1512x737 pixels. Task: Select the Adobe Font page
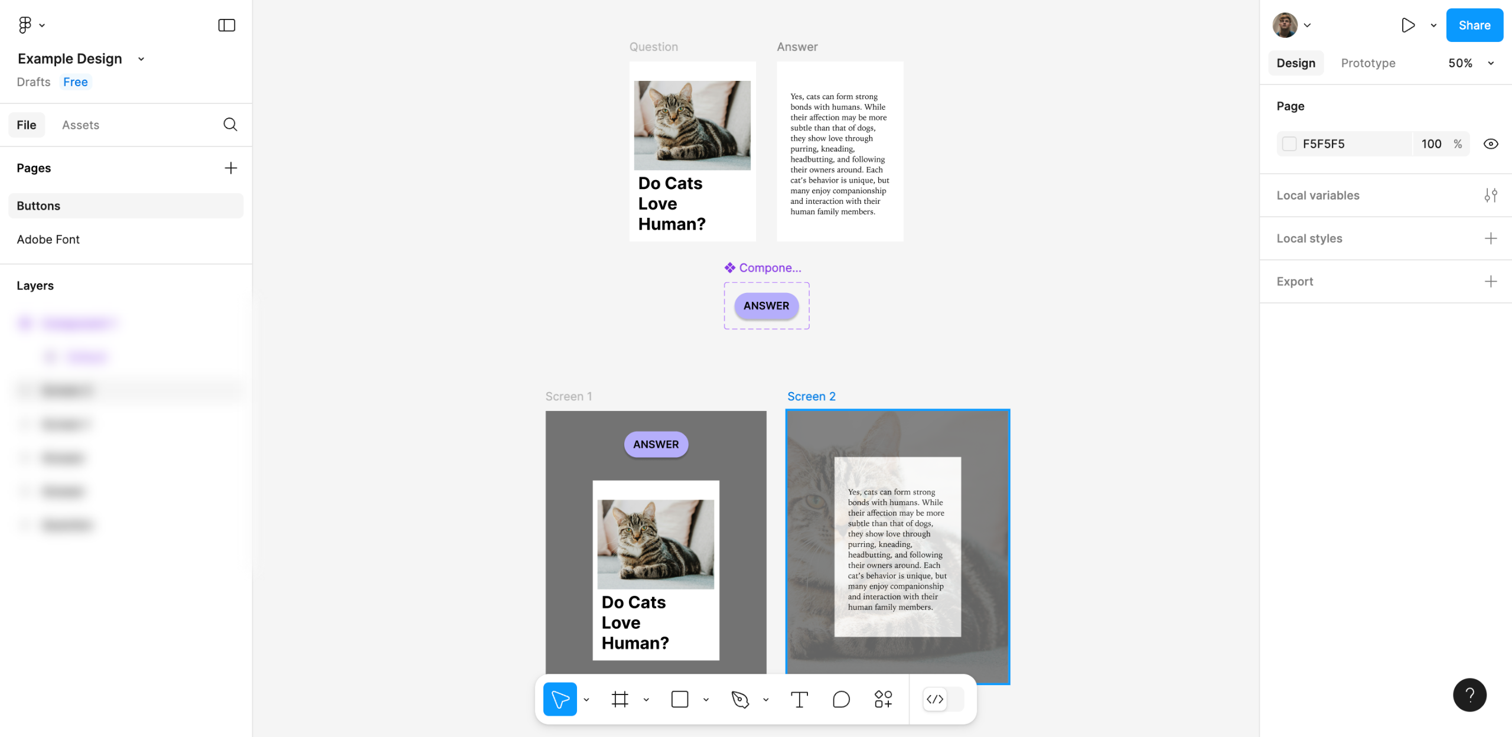[x=48, y=239]
